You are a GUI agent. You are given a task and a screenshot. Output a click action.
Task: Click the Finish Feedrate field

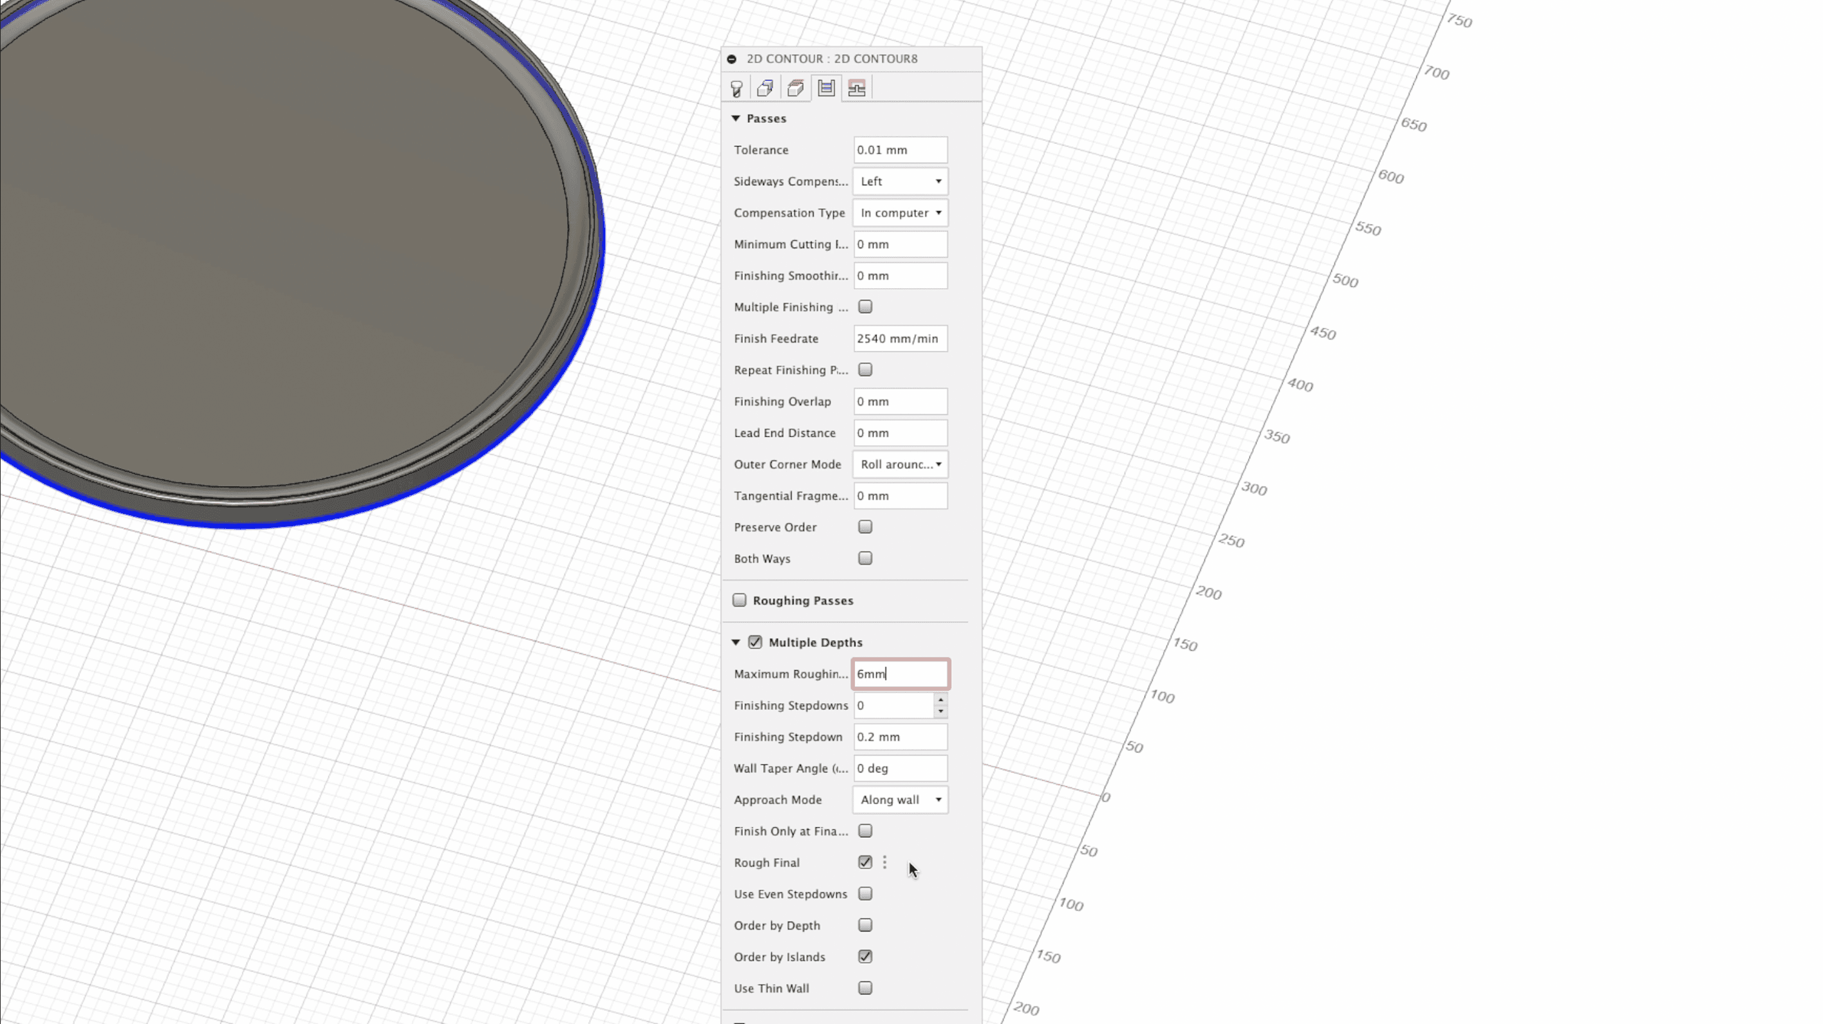[900, 339]
